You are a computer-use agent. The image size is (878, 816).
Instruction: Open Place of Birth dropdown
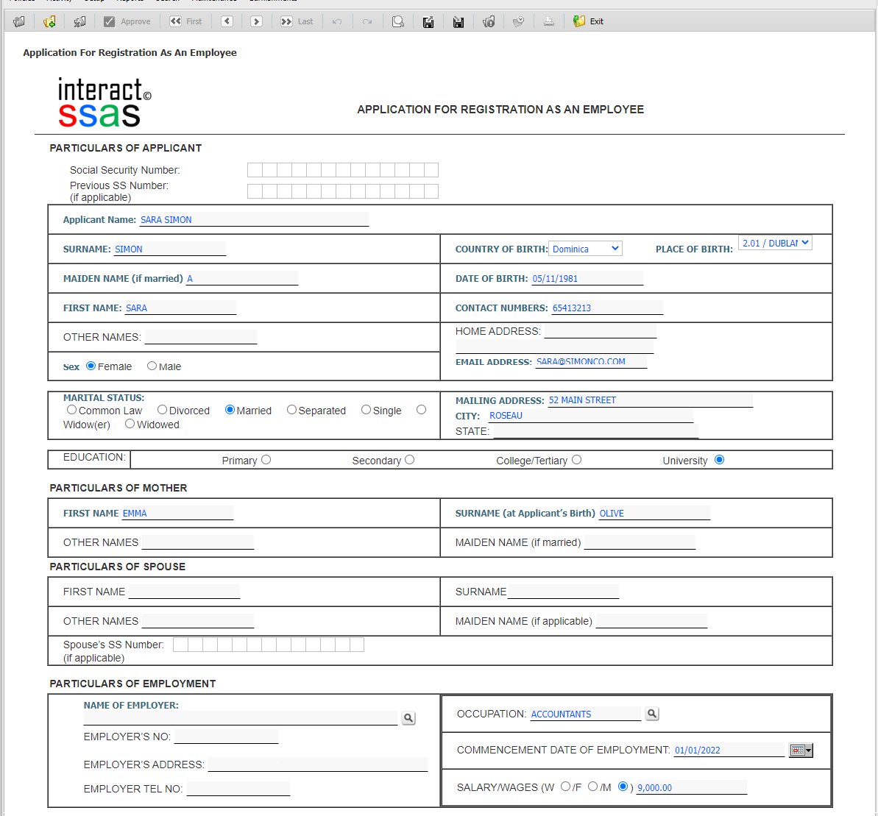click(x=775, y=243)
